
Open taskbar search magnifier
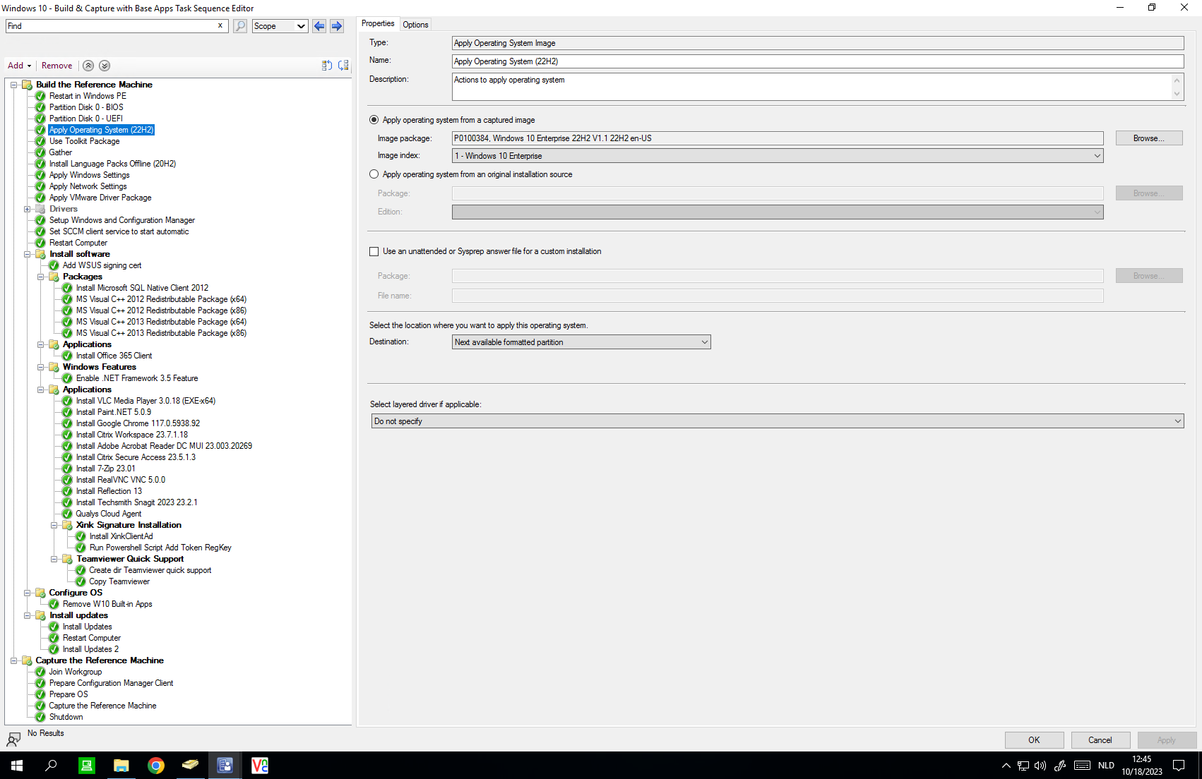pos(52,766)
